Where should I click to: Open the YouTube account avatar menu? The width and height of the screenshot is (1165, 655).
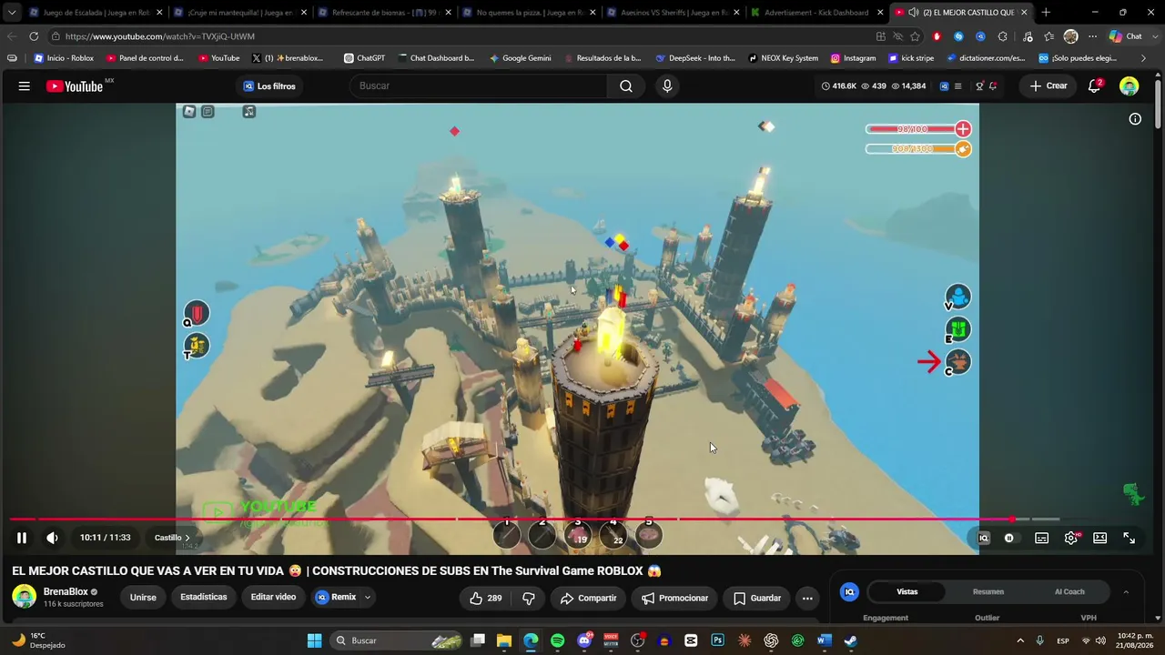(x=1130, y=86)
